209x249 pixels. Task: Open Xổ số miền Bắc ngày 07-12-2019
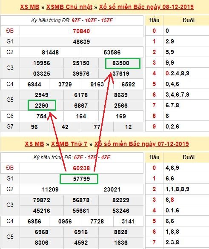point(141,144)
